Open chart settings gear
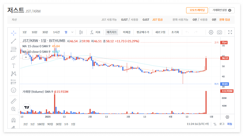This screenshot has height=136, width=244. coord(211,32)
